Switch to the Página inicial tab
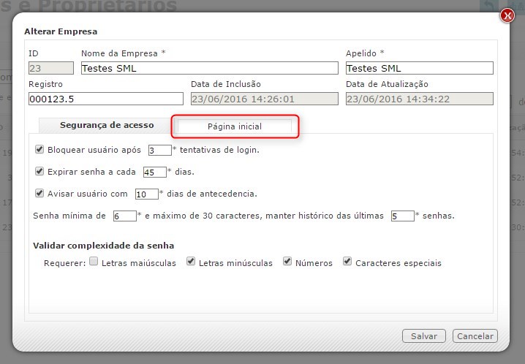Screen dimensions: 525x364 pyautogui.click(x=235, y=126)
